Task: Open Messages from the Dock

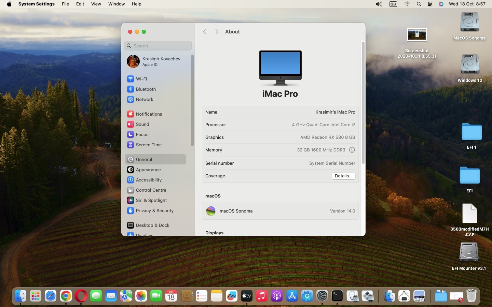Action: click(96, 296)
